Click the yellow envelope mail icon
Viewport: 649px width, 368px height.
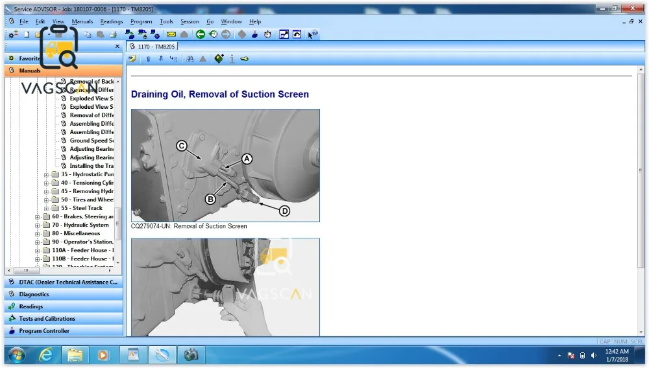171,34
